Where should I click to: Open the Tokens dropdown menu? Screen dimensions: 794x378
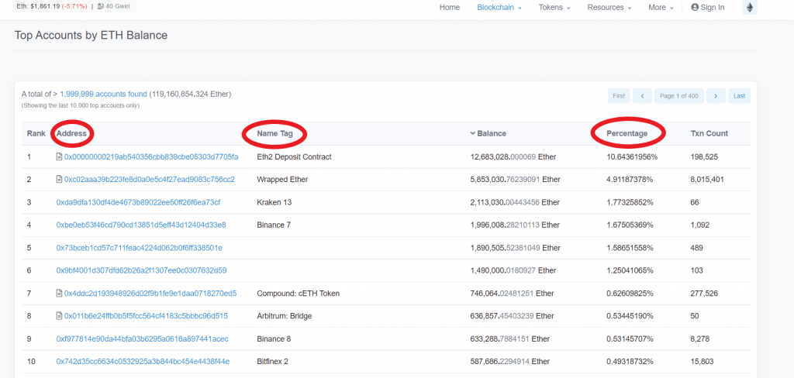(x=554, y=8)
